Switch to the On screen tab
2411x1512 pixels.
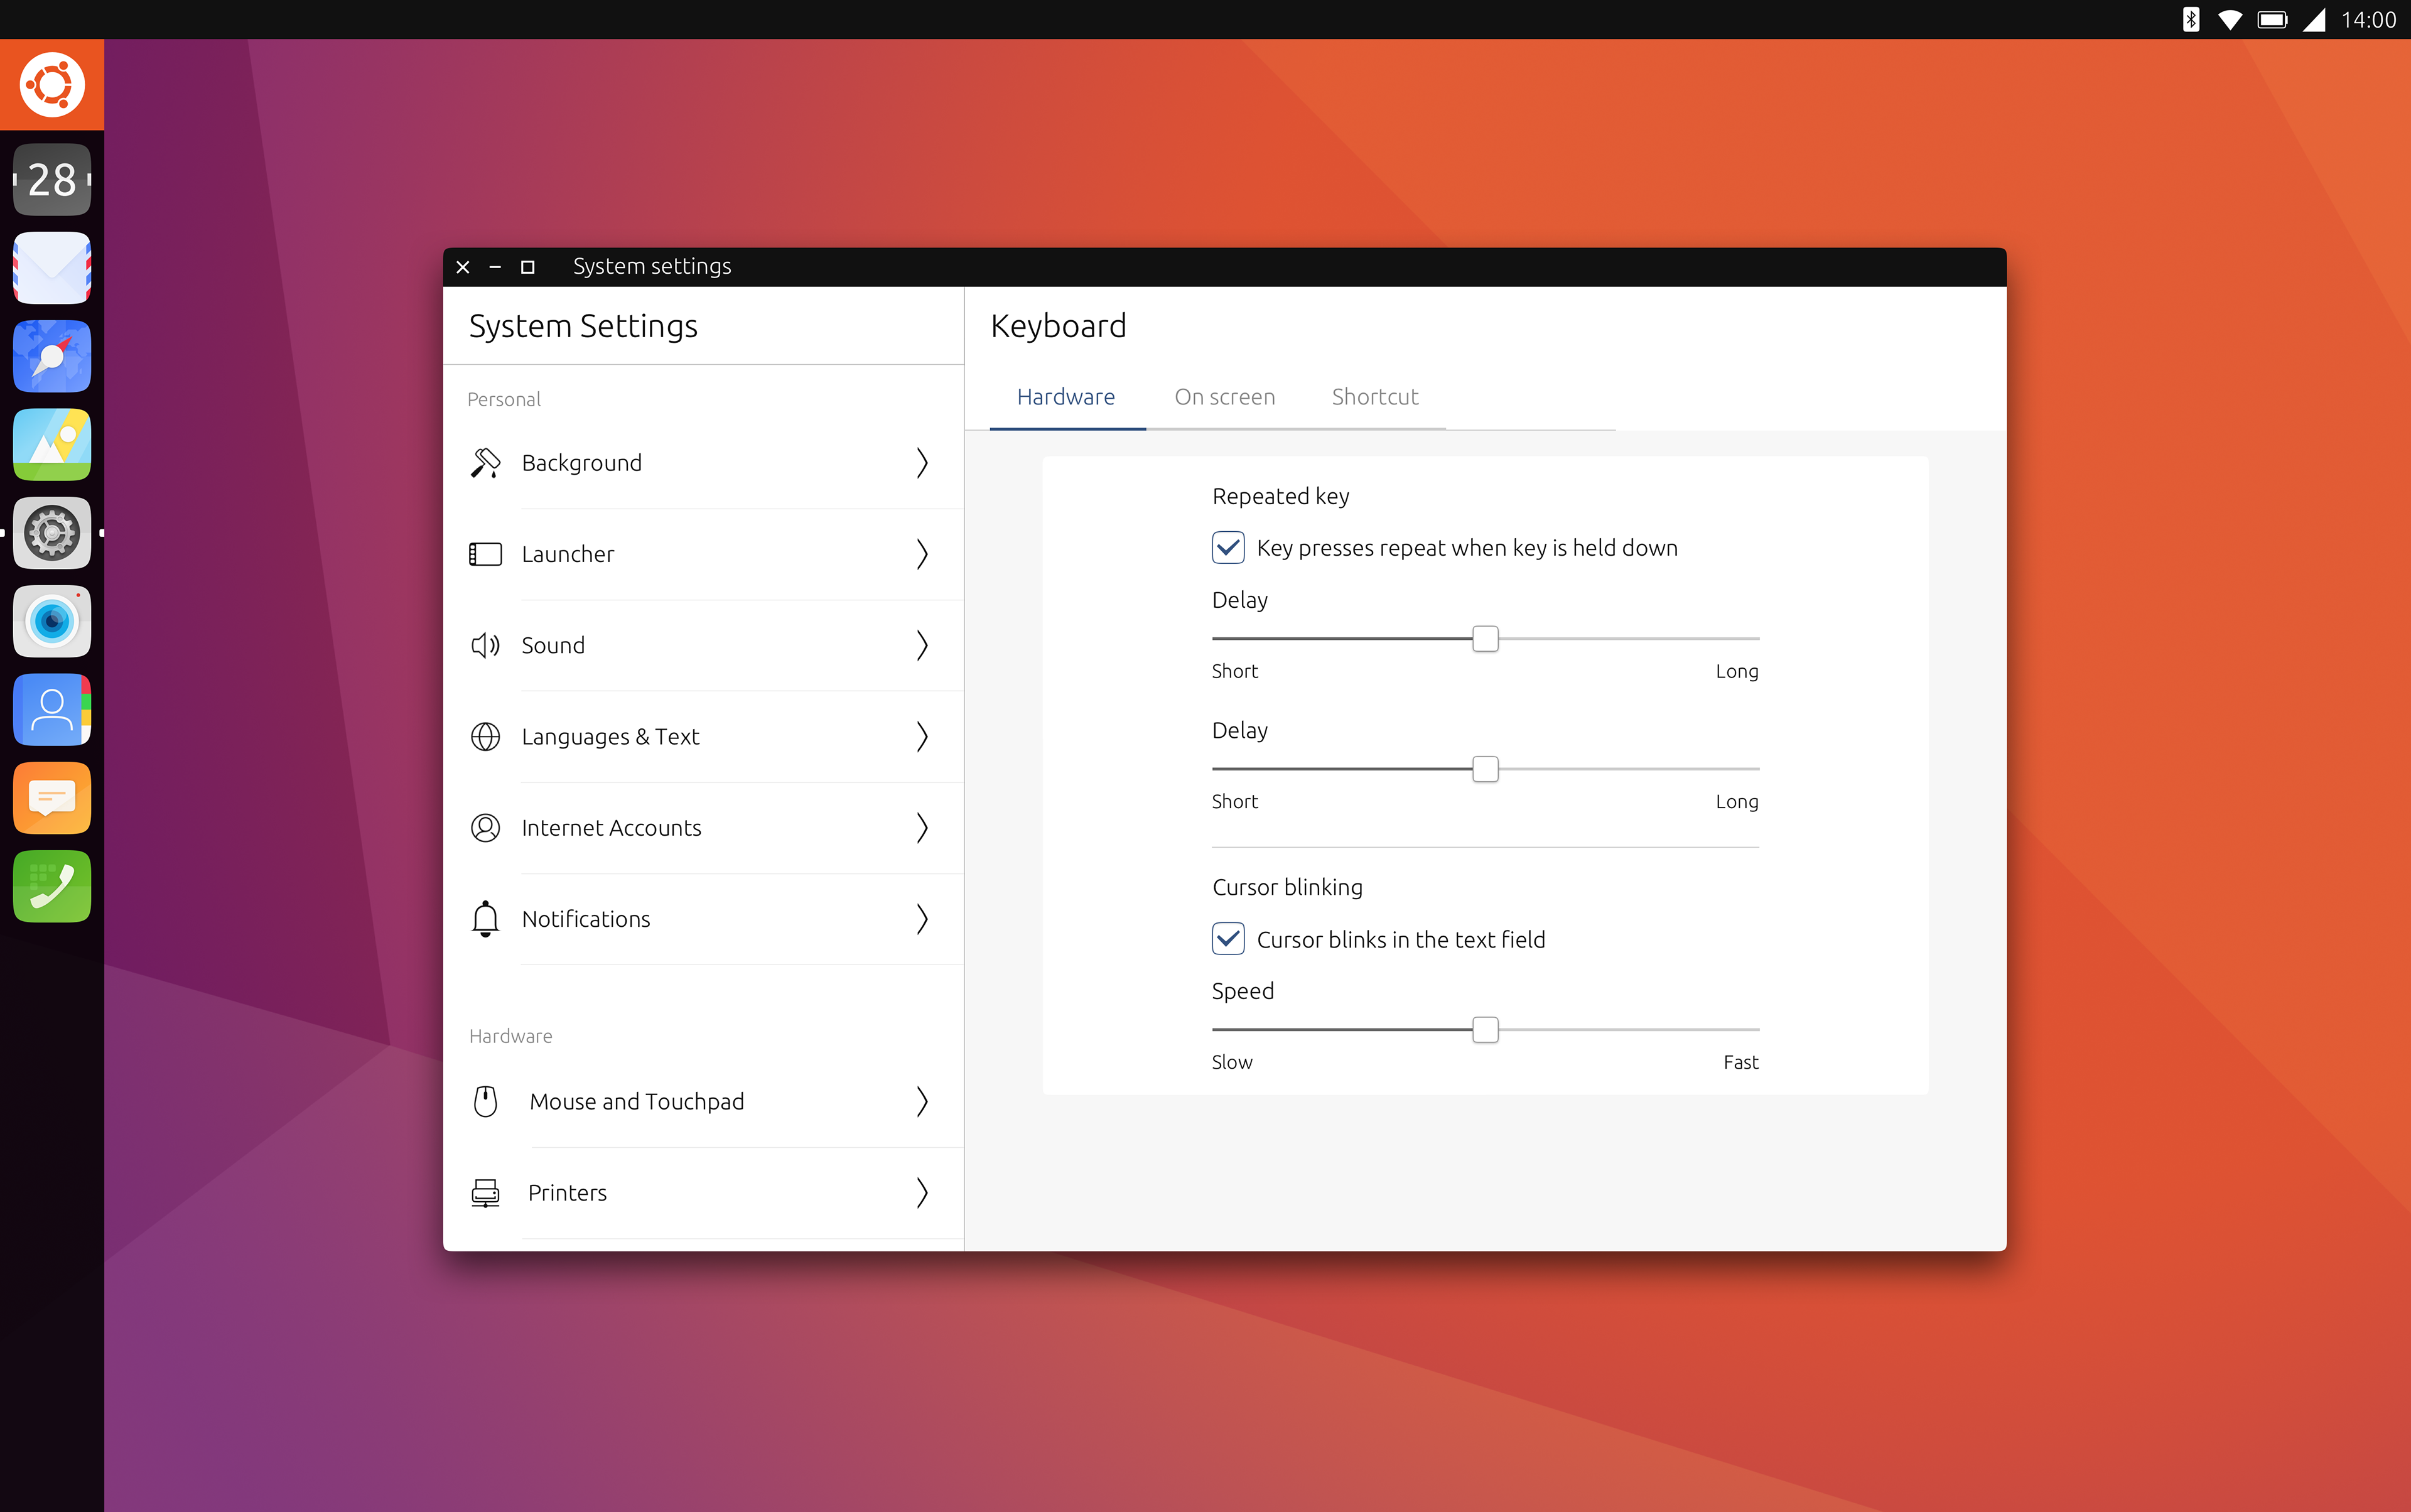[x=1225, y=398]
